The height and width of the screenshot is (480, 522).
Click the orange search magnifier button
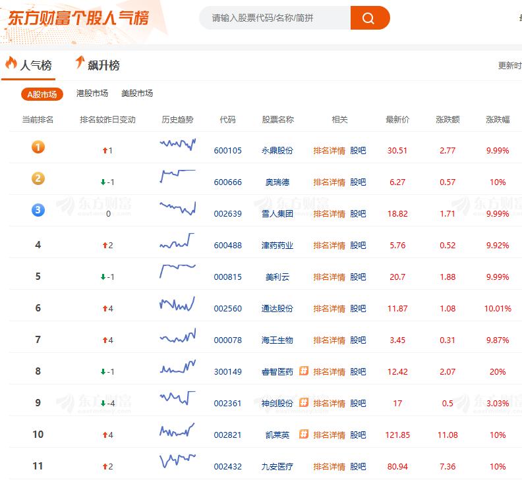pyautogui.click(x=370, y=18)
